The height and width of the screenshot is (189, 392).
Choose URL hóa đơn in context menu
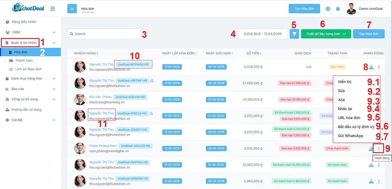click(x=349, y=118)
